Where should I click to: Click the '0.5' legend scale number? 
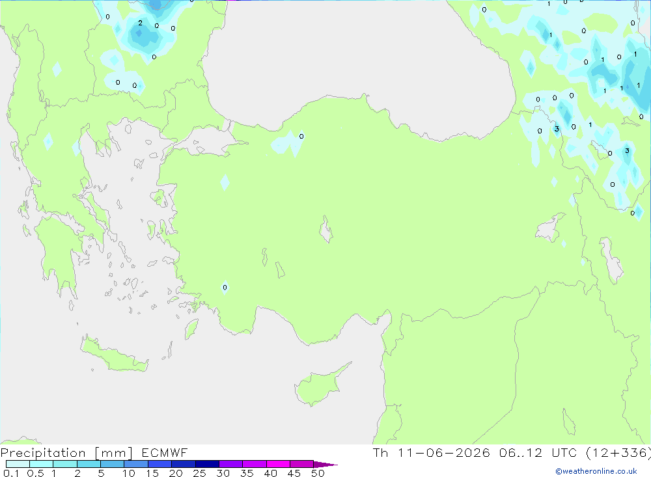point(35,473)
